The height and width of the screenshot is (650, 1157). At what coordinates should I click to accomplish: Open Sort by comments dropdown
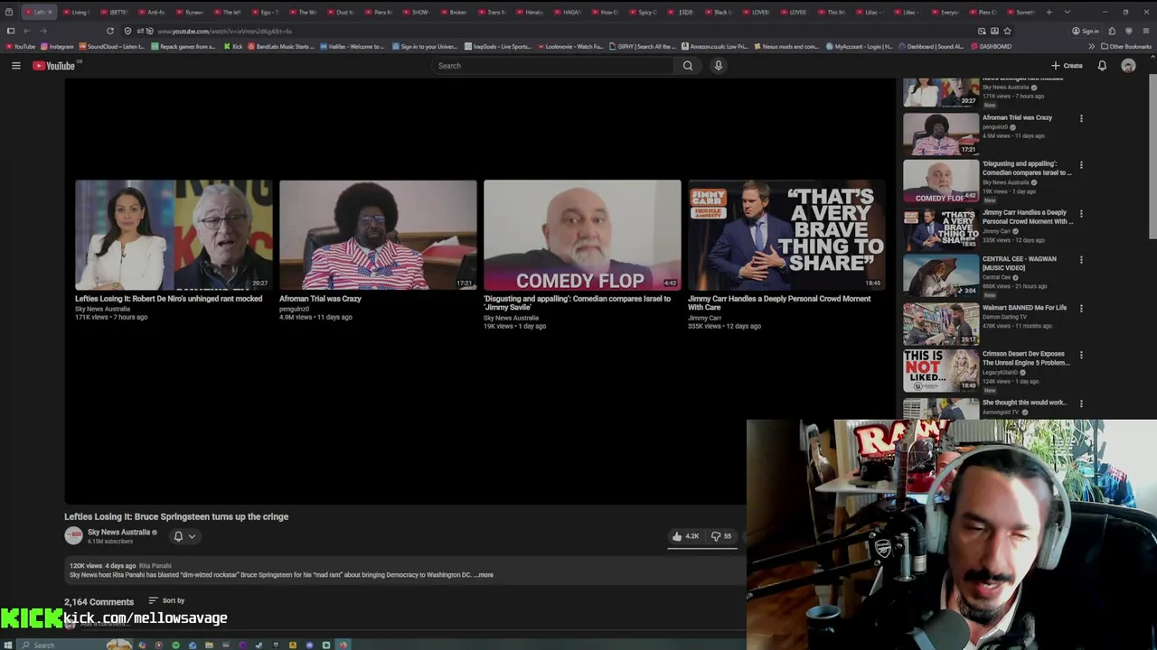click(x=166, y=600)
